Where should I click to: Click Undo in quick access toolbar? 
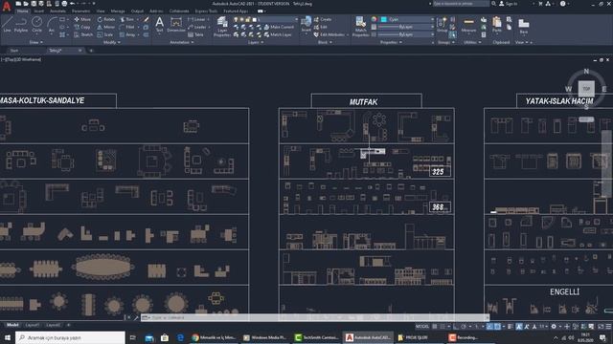pyautogui.click(x=73, y=4)
